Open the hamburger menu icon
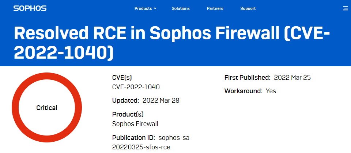The image size is (351, 153). coord(346,8)
